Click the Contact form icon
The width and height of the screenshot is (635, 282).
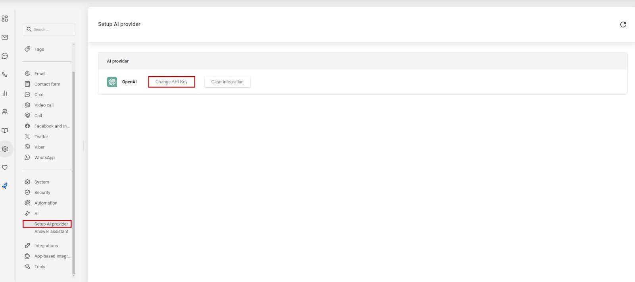27,84
